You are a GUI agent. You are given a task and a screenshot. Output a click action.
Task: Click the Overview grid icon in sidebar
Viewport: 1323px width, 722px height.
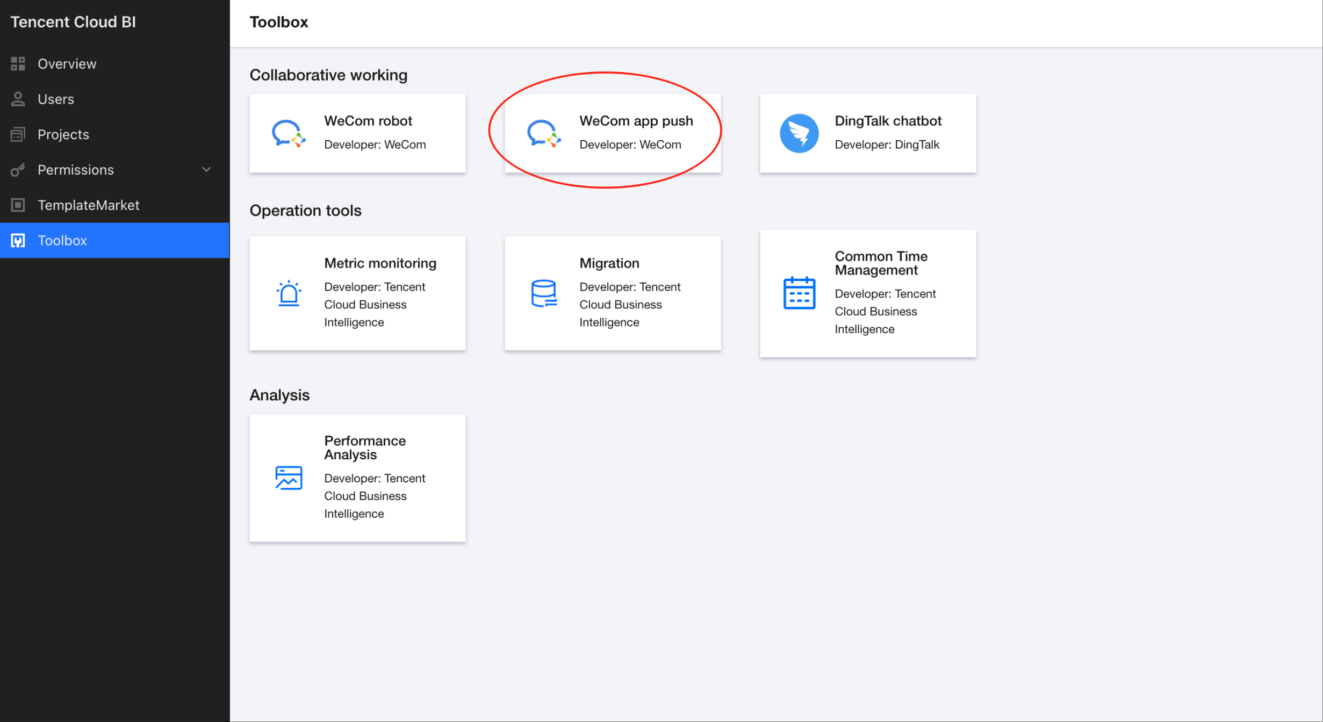point(18,64)
